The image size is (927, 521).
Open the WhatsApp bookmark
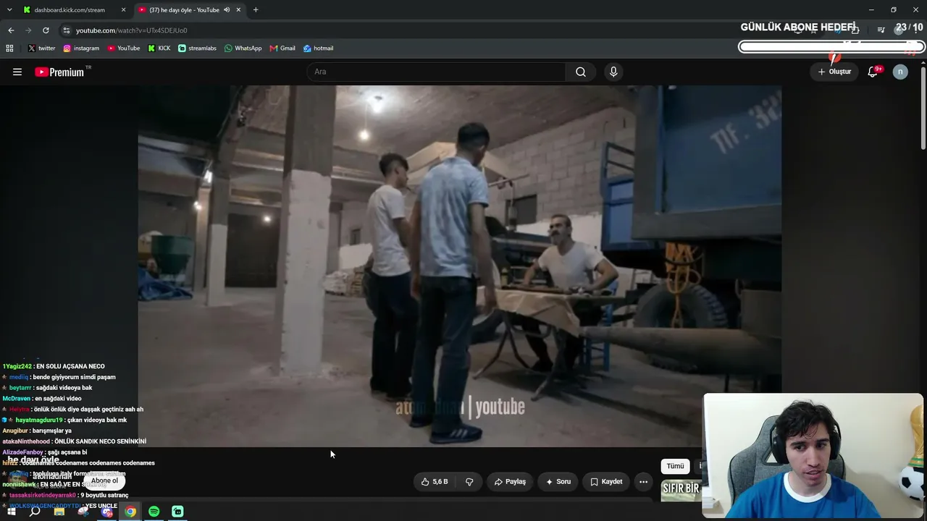coord(243,48)
